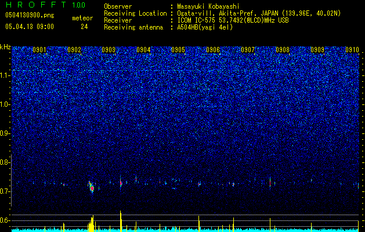Click the tallest yellow intensity spike after 0903

pos(121,221)
